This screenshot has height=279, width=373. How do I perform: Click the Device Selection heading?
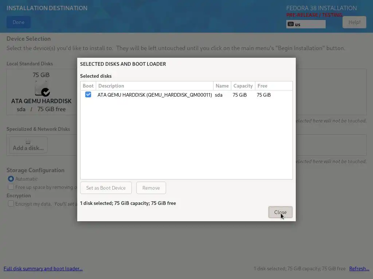[x=28, y=39]
